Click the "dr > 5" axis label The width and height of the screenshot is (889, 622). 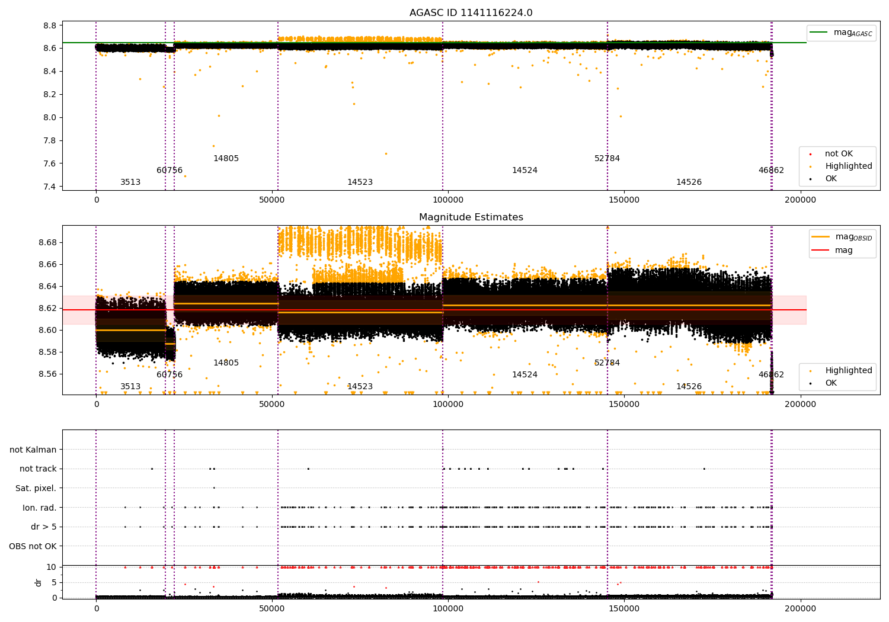click(44, 527)
